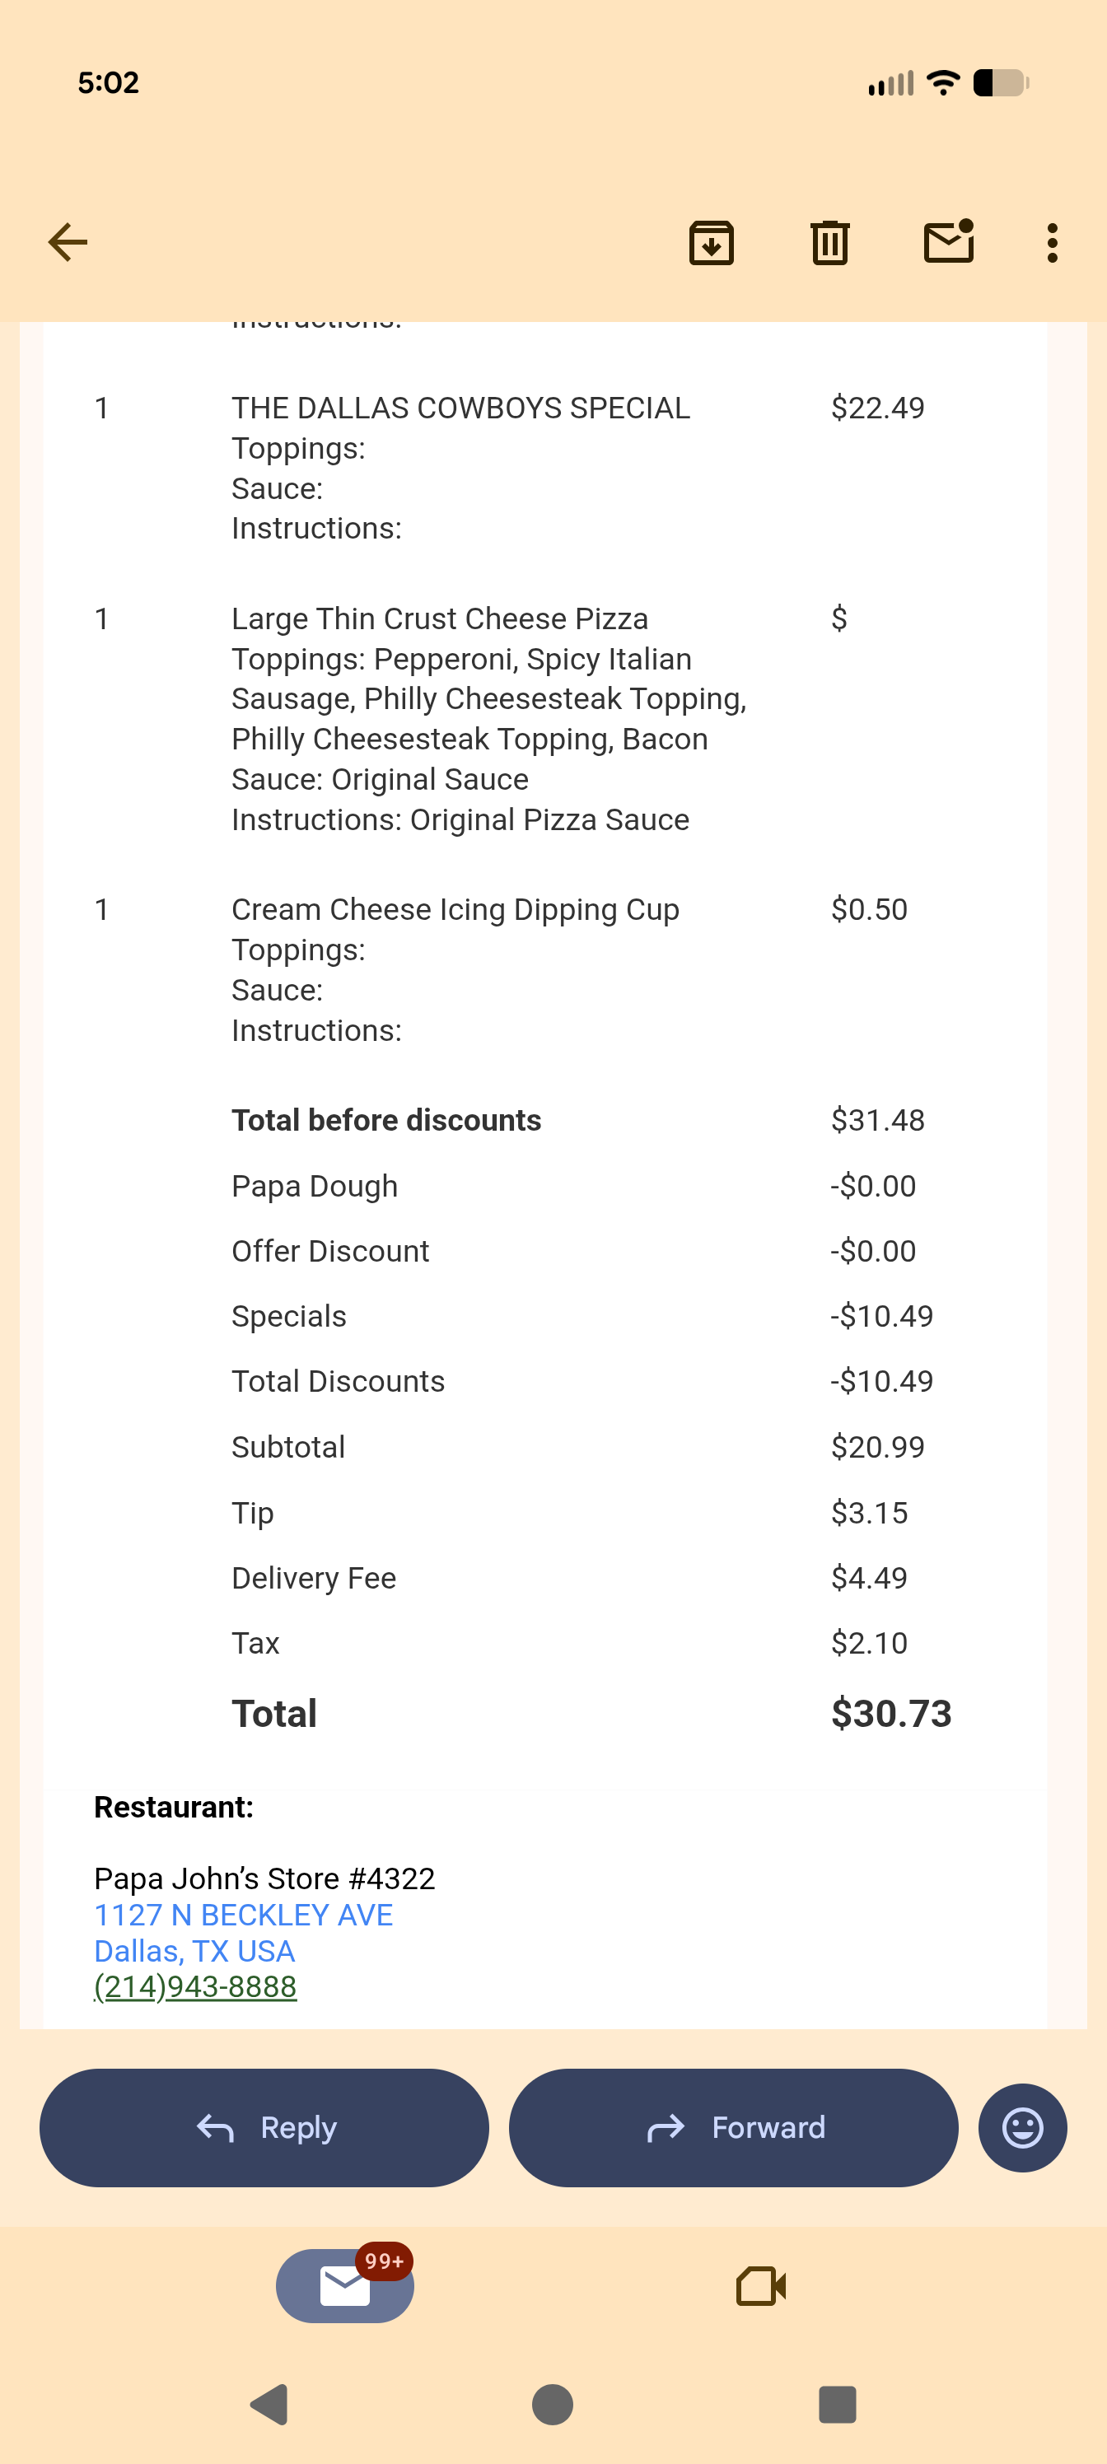Switch to the Meet video tab
Screen dimensions: 1107x2464
point(760,2286)
